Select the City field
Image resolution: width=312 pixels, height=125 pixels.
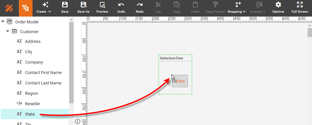29,52
